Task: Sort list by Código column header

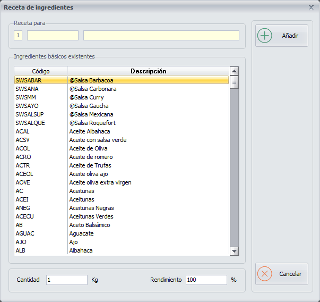Action: pyautogui.click(x=41, y=71)
